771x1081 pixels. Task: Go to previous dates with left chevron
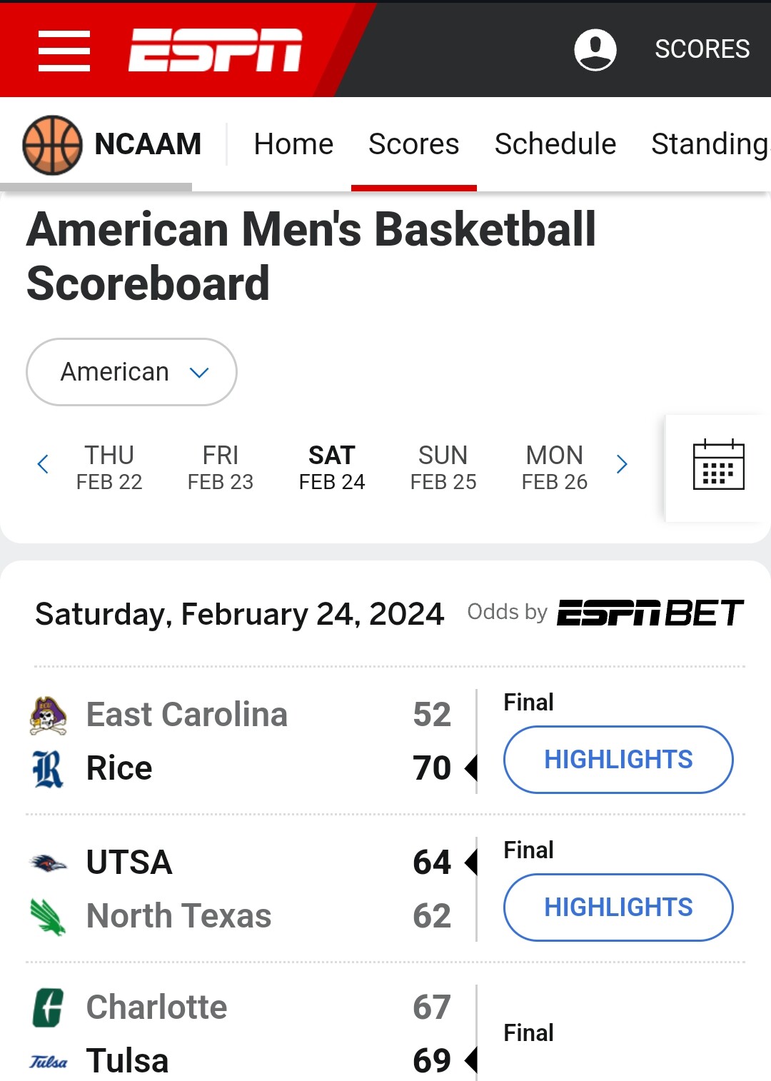point(43,465)
